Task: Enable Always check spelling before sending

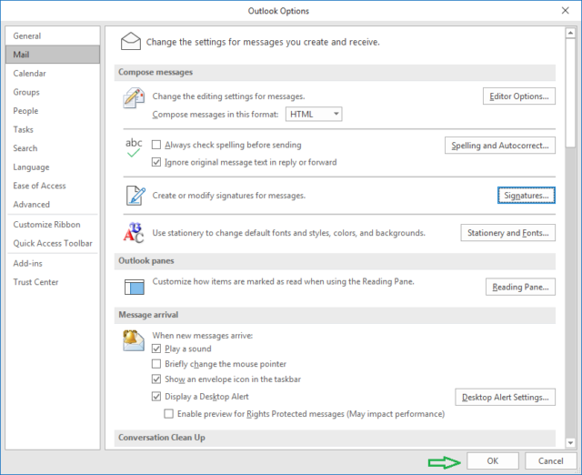Action: tap(156, 145)
